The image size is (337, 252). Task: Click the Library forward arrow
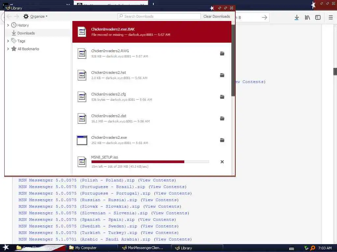pos(16,16)
